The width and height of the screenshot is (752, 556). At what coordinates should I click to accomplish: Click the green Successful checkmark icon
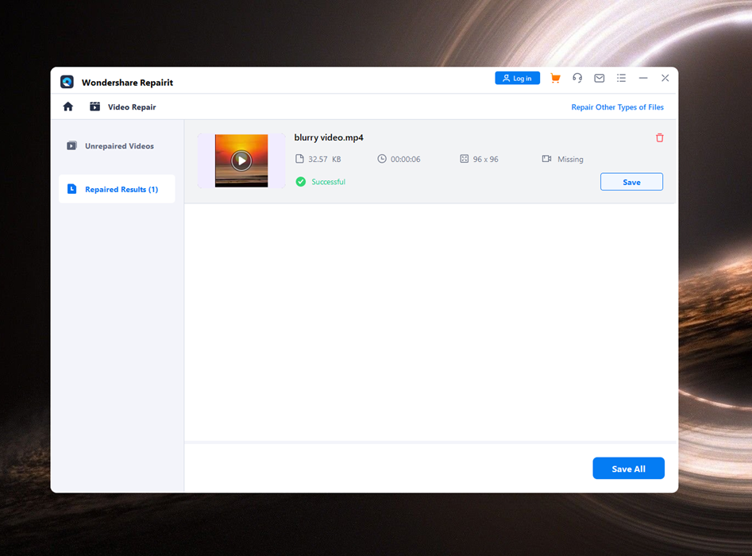pos(301,182)
